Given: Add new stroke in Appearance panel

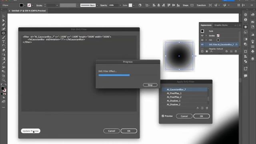Looking at the screenshot, I should (202, 51).
